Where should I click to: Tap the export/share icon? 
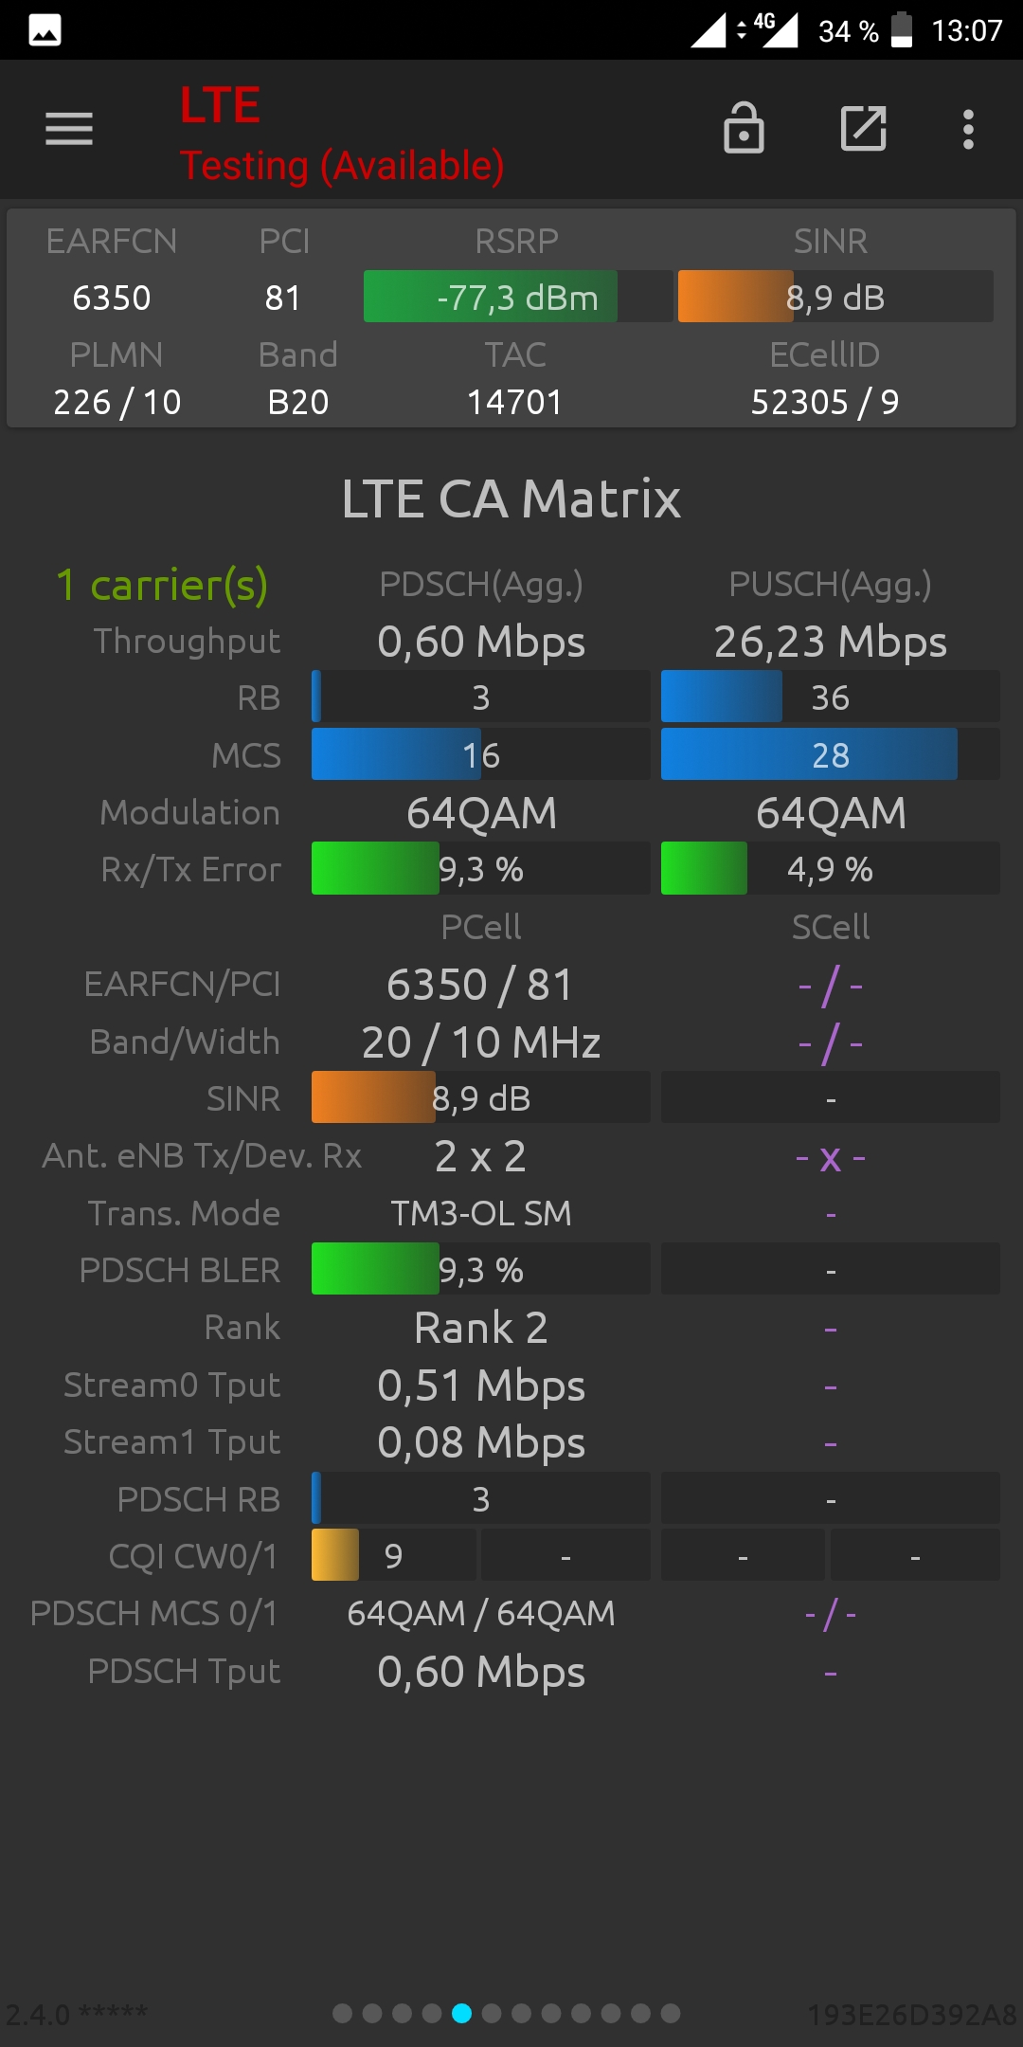tap(863, 129)
